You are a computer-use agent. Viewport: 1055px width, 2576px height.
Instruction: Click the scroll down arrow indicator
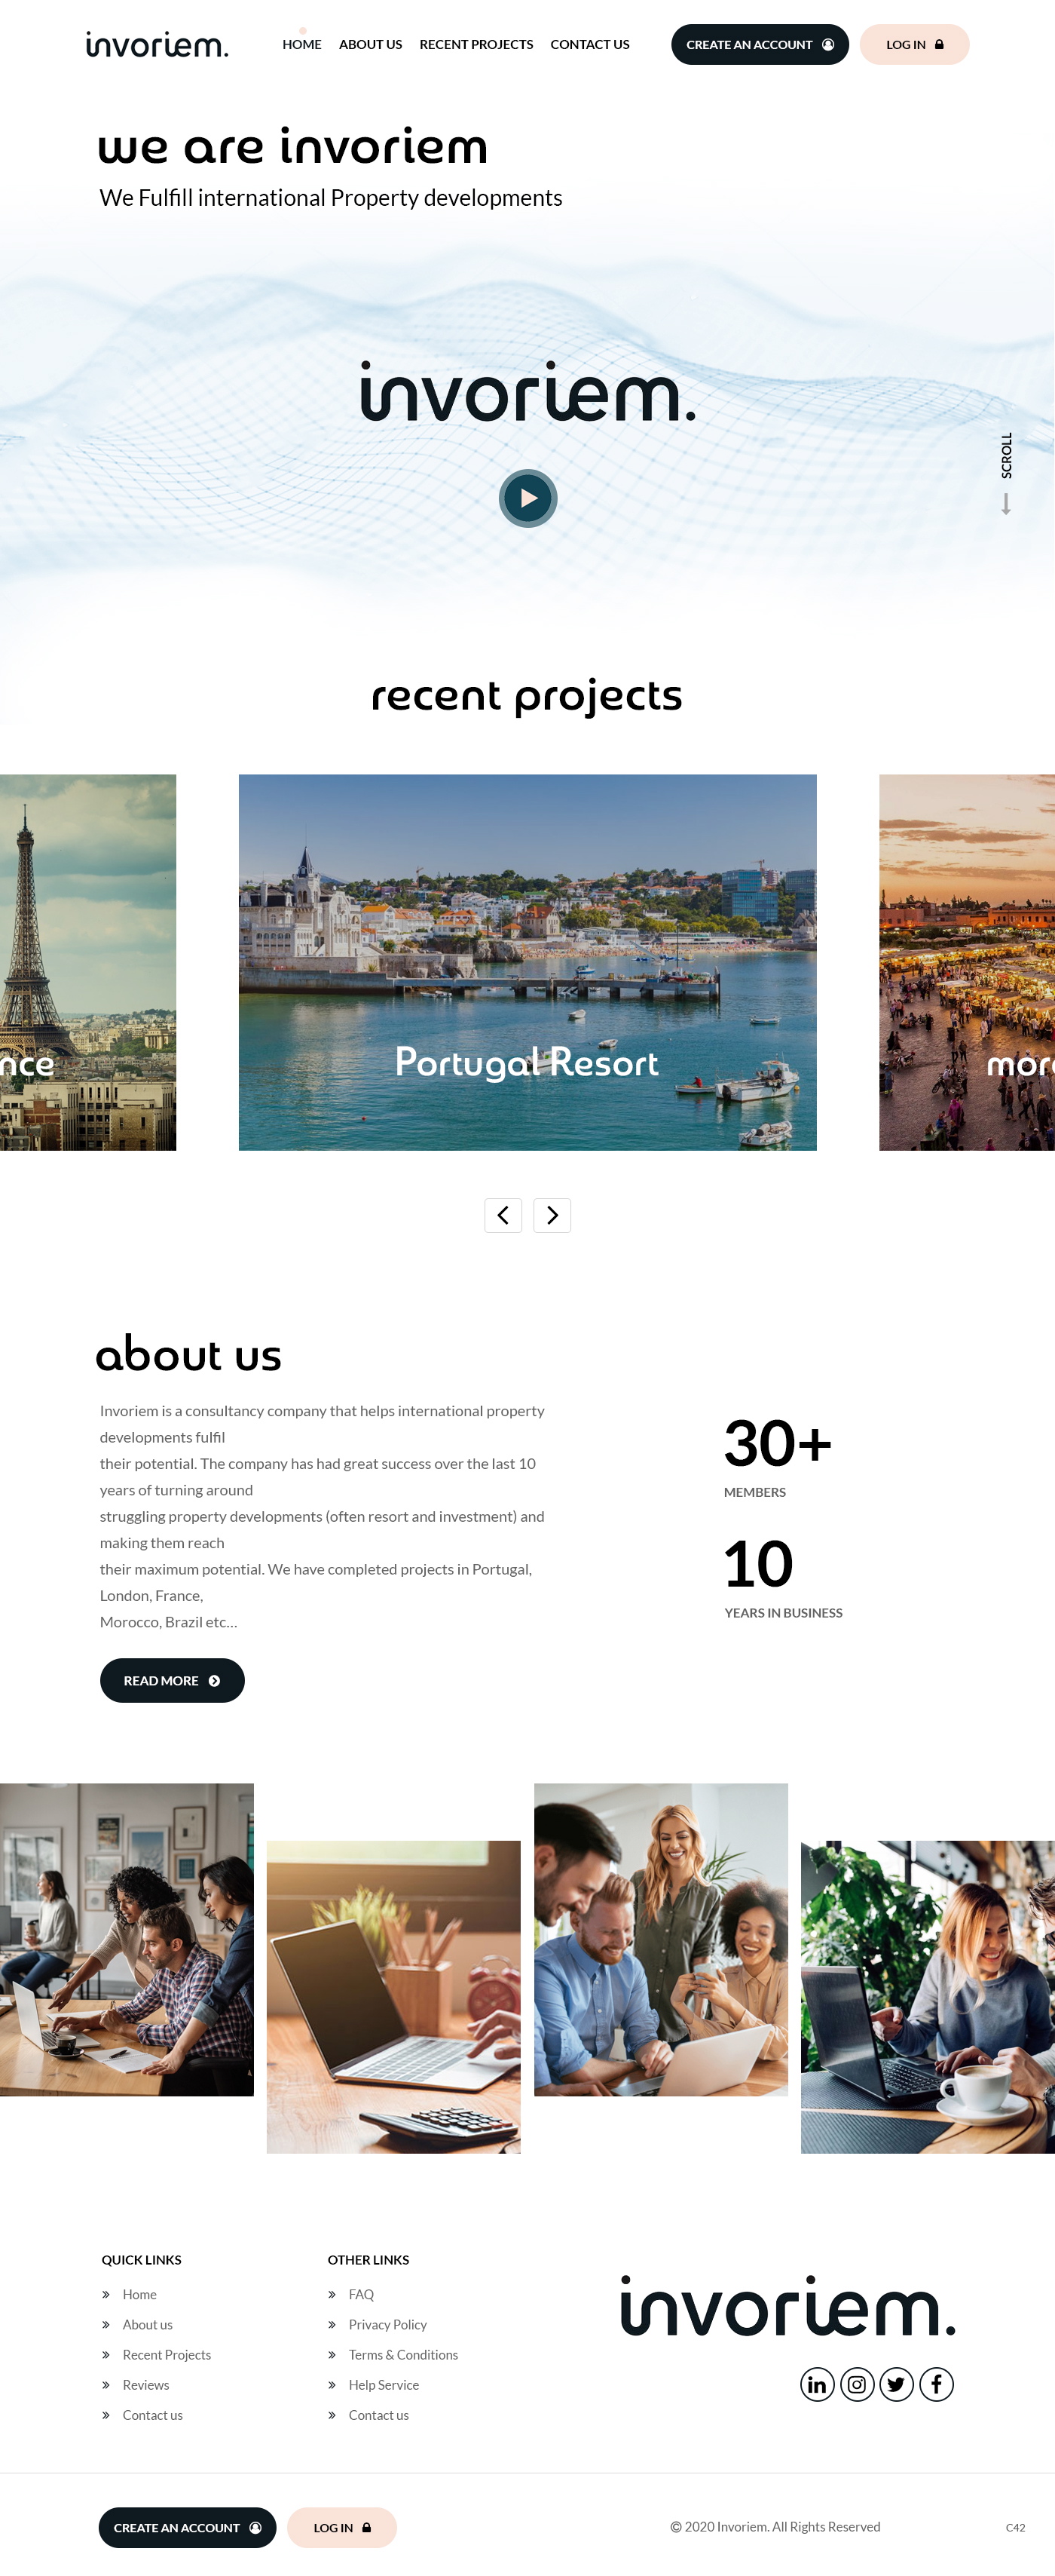tap(1006, 504)
